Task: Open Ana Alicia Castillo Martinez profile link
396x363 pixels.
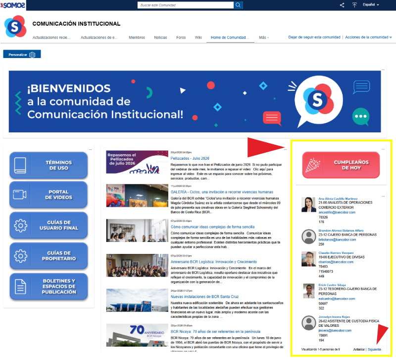Action: pyautogui.click(x=338, y=199)
